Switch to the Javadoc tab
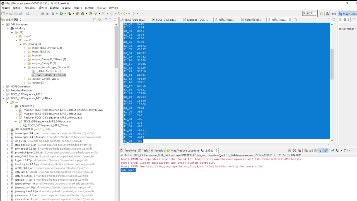 coord(158,150)
